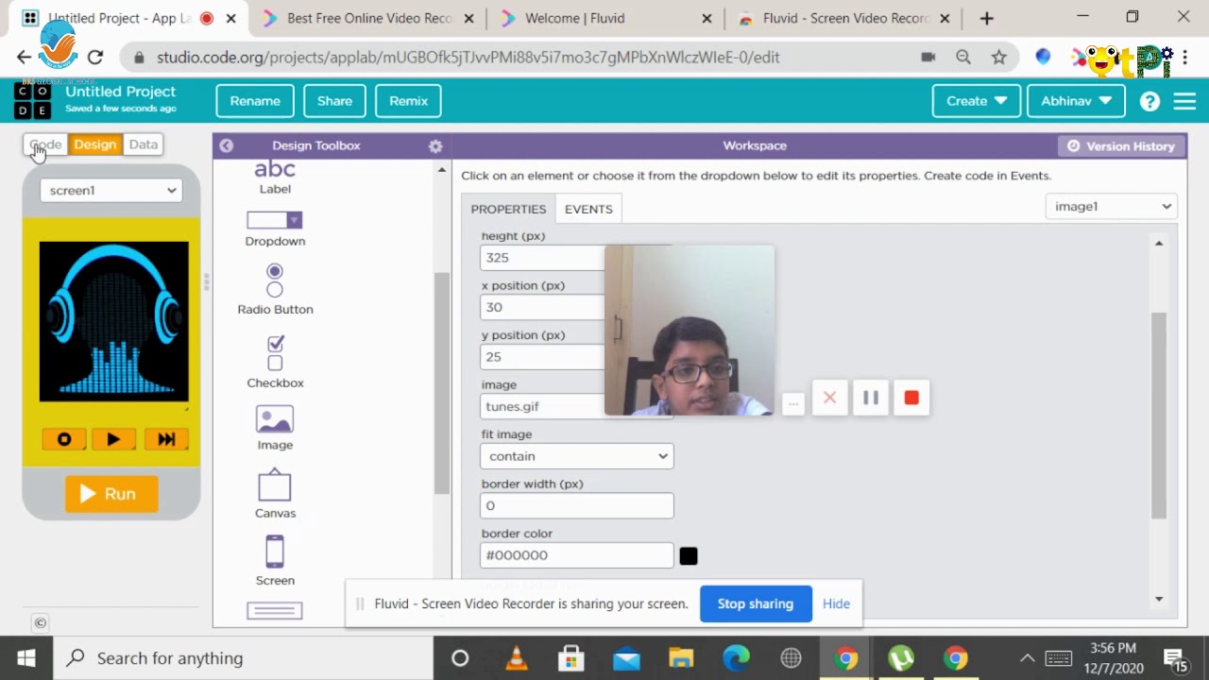Click the record button in the app preview

pos(64,439)
